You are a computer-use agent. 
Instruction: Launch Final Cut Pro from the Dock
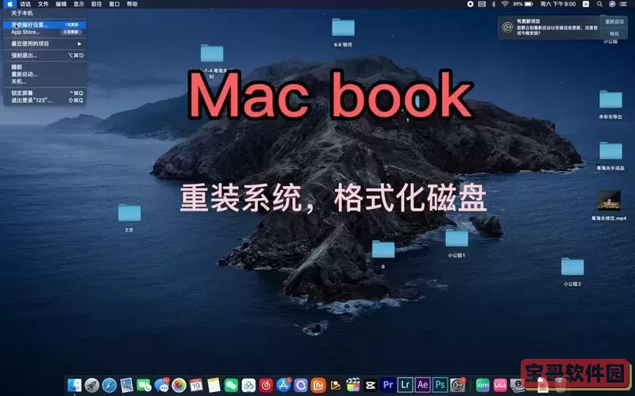coord(352,385)
